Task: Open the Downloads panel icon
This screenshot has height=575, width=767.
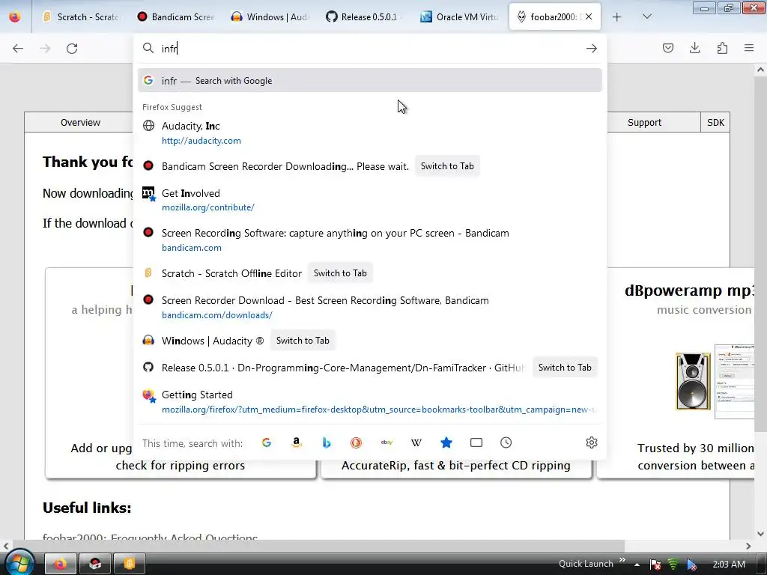Action: (694, 48)
